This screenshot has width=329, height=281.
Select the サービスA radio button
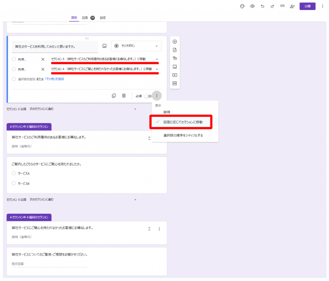(x=13, y=173)
